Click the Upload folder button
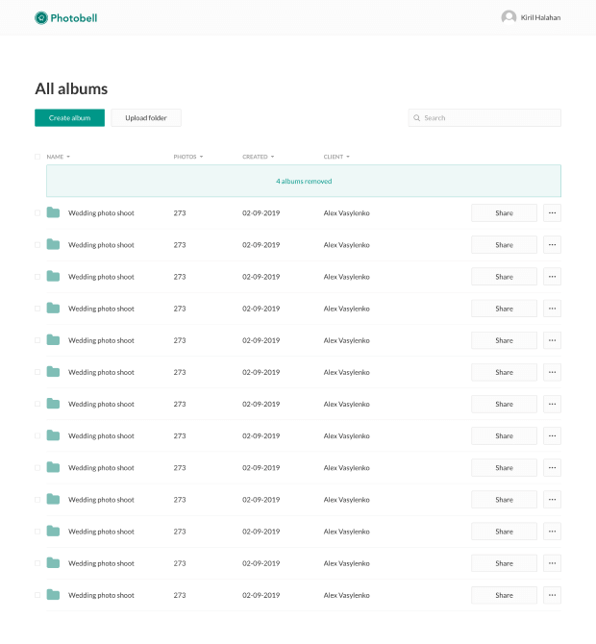 click(x=146, y=118)
